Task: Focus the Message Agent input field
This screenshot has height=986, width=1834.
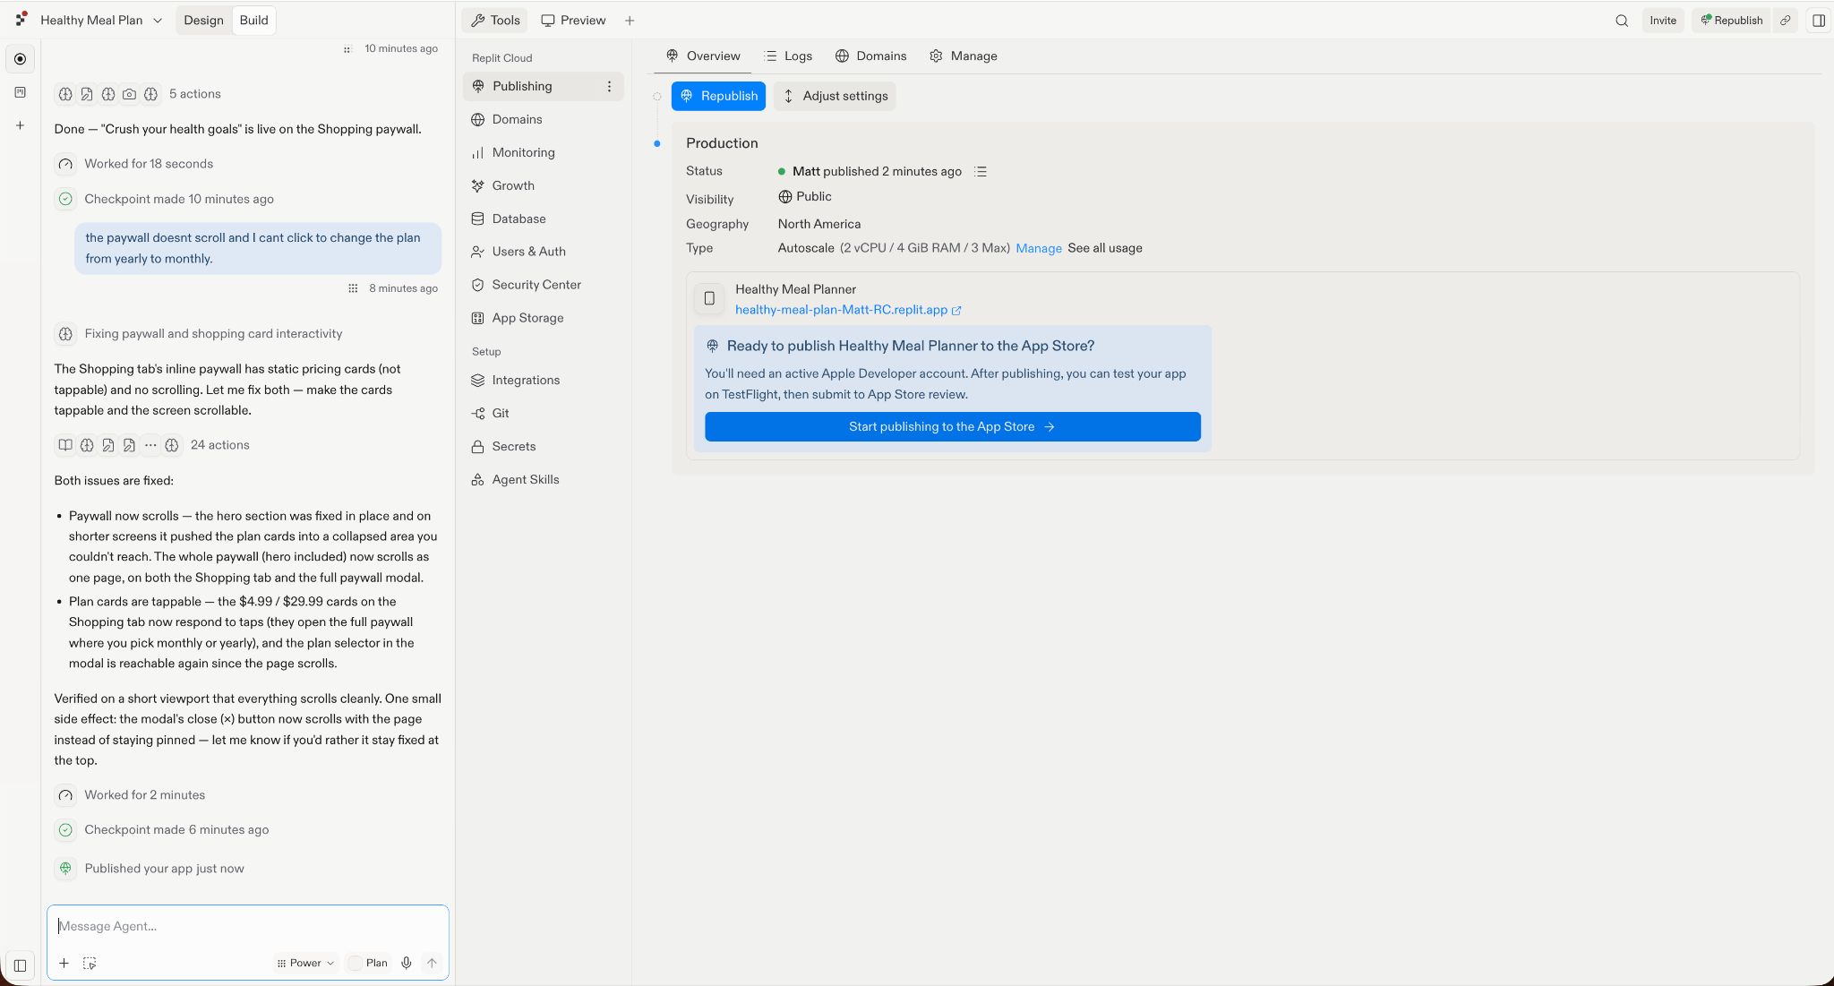Action: pyautogui.click(x=248, y=926)
